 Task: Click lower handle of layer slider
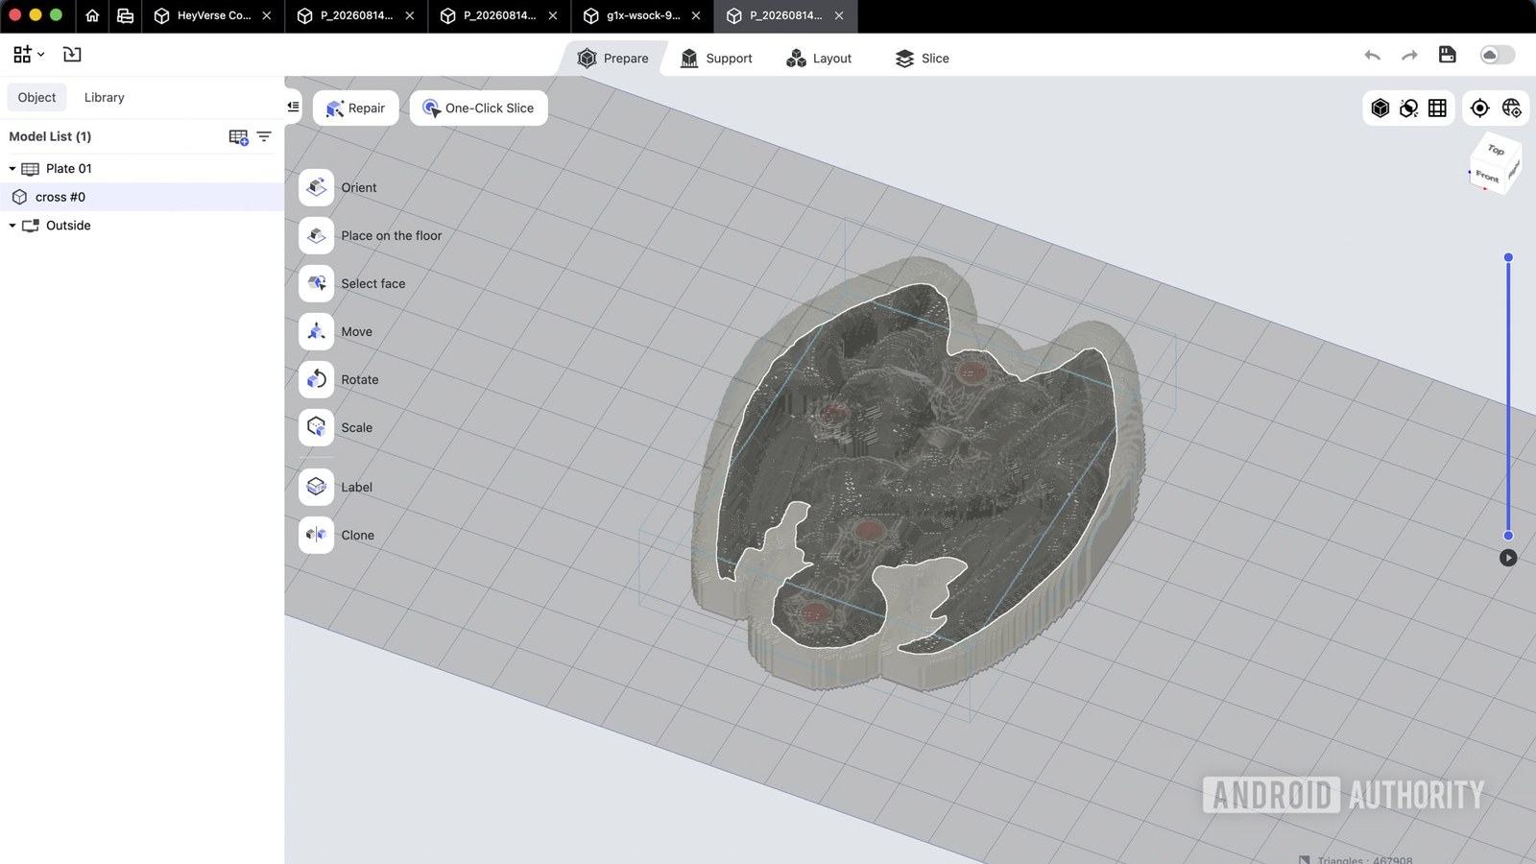[x=1508, y=536]
